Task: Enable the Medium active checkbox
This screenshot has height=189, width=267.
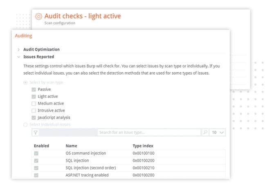Action: click(34, 104)
